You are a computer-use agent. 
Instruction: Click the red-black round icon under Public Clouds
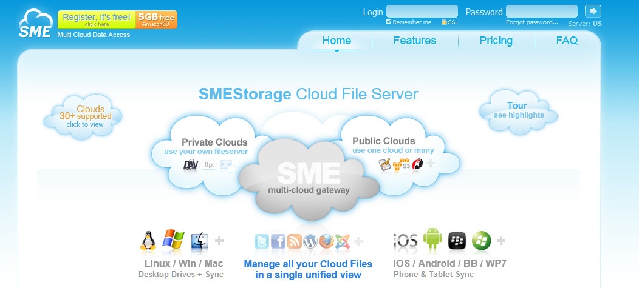click(x=417, y=164)
